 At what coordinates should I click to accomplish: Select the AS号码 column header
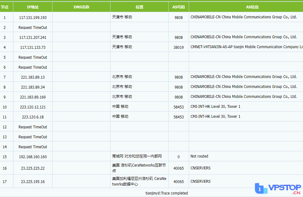point(179,7)
